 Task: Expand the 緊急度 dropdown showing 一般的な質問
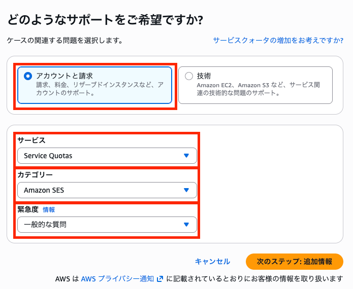(107, 224)
